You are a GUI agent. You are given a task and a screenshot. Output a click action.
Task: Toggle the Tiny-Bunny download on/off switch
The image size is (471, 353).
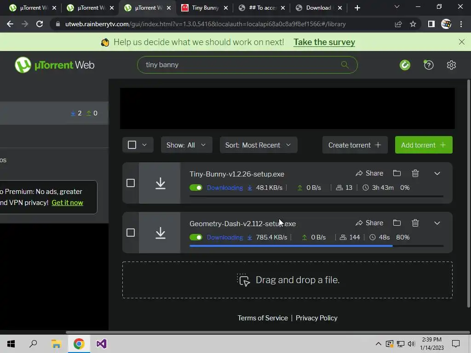(196, 188)
